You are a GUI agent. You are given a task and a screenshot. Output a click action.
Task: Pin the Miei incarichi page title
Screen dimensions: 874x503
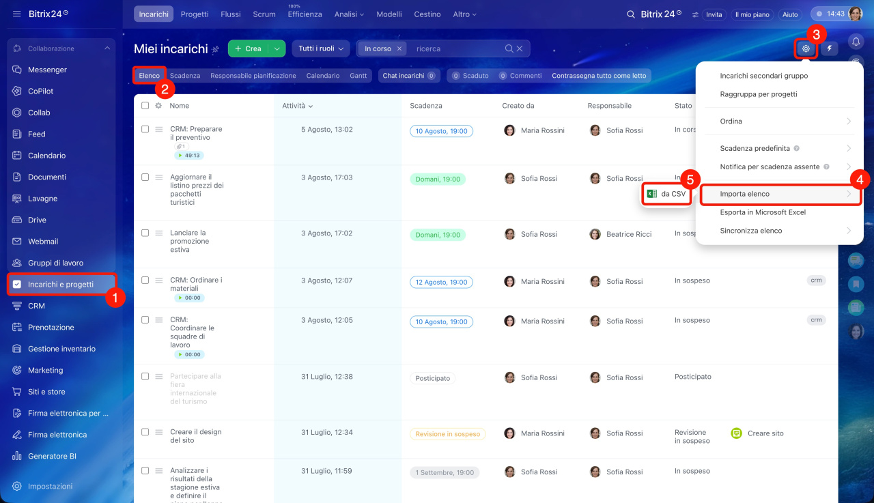click(x=216, y=49)
